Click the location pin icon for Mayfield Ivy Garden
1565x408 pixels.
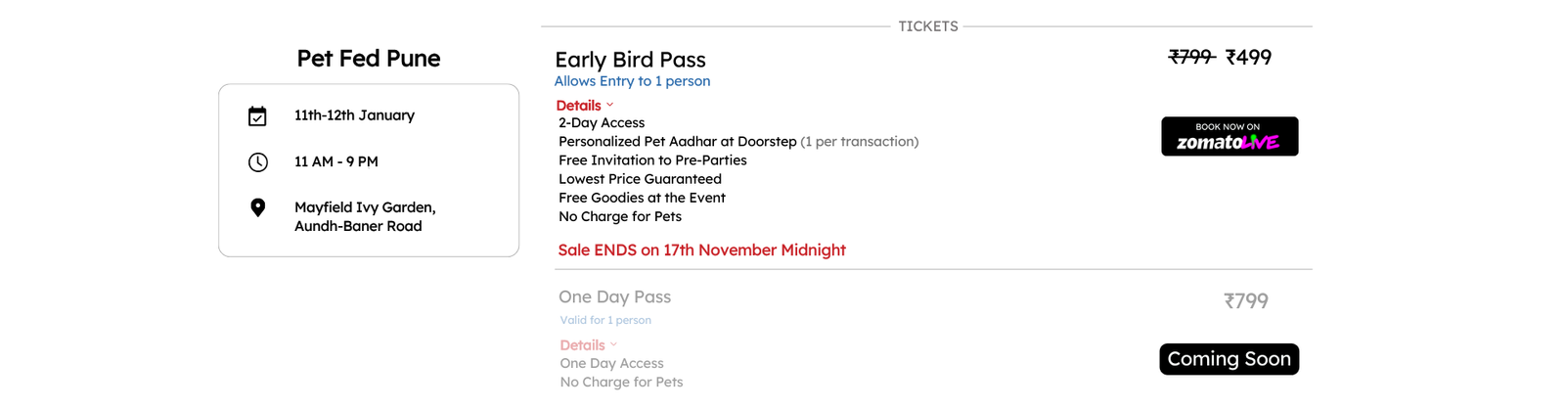coord(257,207)
